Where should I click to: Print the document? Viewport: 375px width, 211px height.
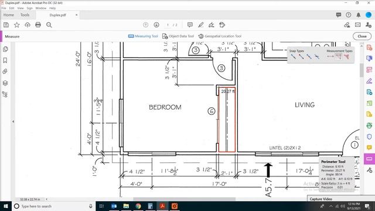coord(38,25)
